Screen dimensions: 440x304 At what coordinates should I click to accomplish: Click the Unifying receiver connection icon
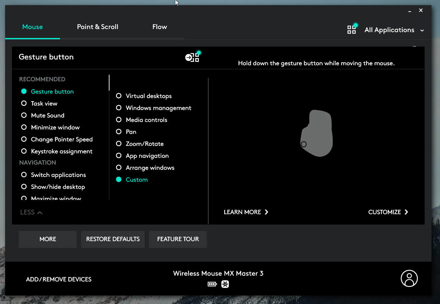225,284
